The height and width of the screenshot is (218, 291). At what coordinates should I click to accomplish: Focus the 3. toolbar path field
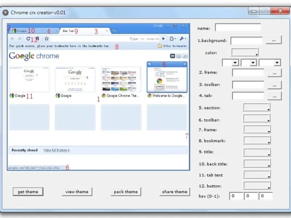(248, 85)
